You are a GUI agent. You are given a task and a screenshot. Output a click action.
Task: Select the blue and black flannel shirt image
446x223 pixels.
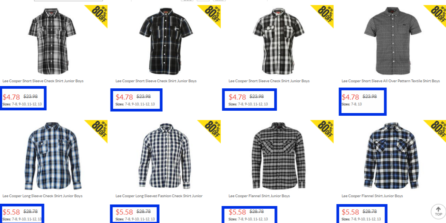[392, 156]
